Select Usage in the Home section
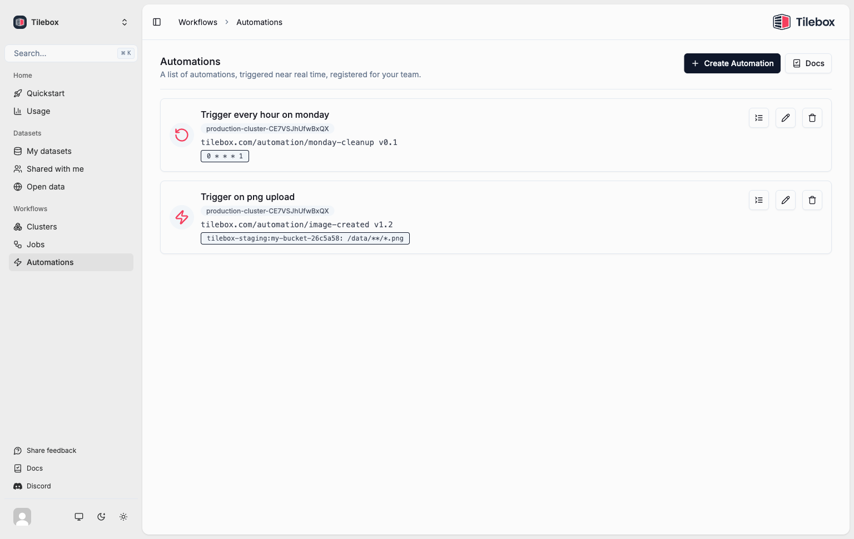 (39, 111)
